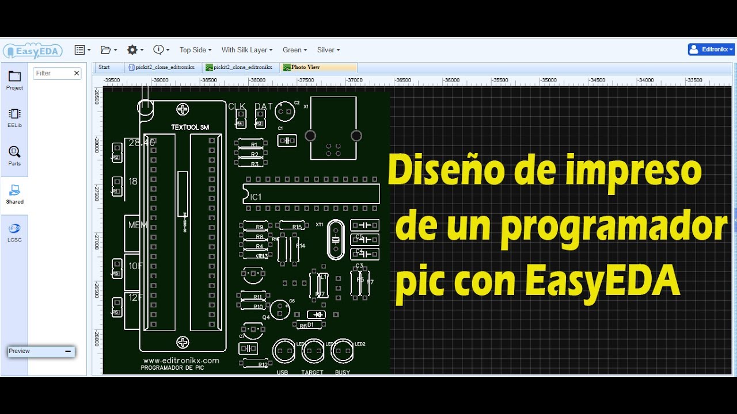737x414 pixels.
Task: Click the DAT label on the board
Action: click(x=263, y=106)
